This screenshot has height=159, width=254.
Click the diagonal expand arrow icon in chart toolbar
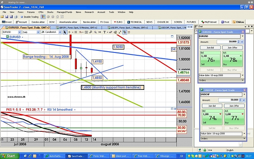(x=120, y=32)
